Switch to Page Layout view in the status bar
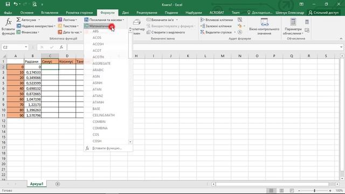 point(281,190)
